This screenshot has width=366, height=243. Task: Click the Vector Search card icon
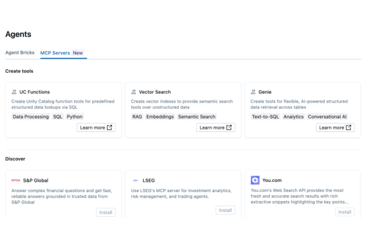pos(133,92)
